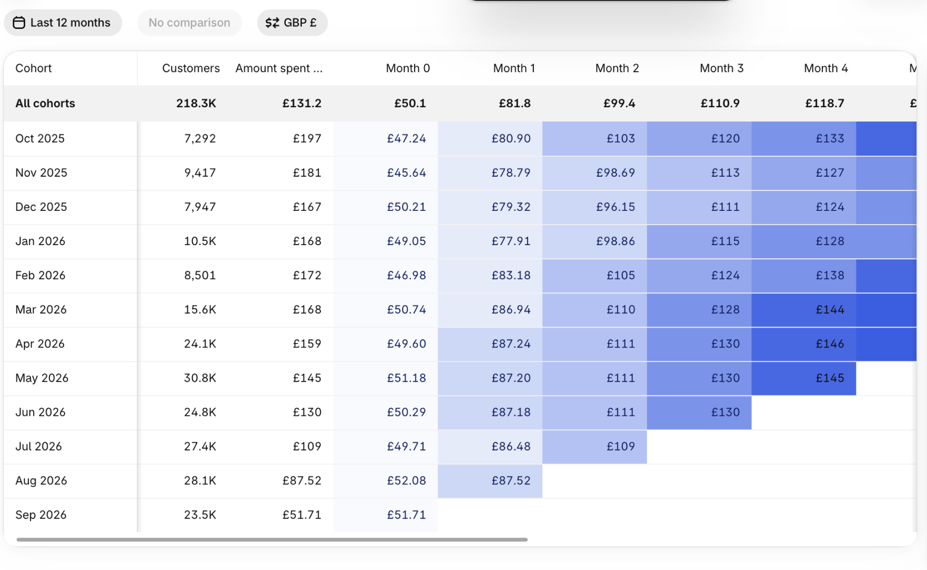Select the All cohorts row label

pos(45,104)
